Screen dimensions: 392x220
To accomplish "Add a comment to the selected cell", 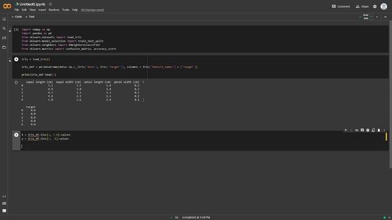I will (362, 130).
